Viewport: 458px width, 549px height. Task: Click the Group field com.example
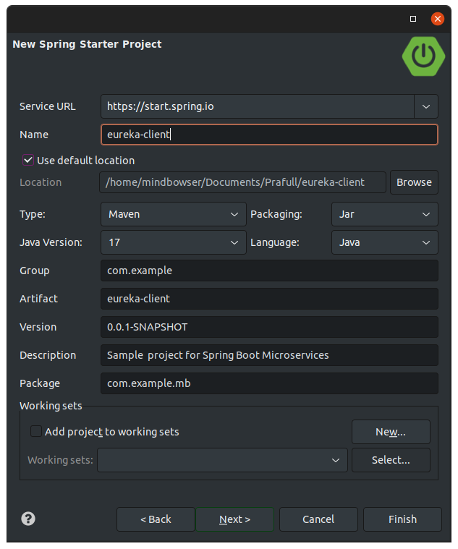269,271
